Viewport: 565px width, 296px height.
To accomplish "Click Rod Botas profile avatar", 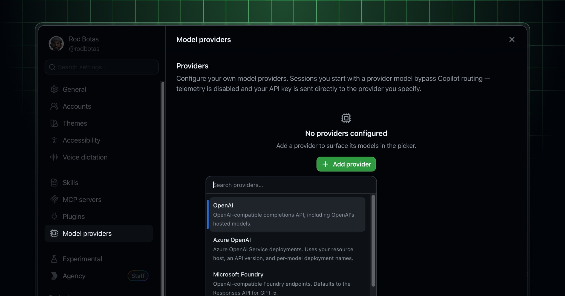I will [x=56, y=44].
